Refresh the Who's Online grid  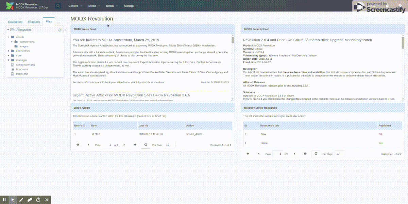(x=146, y=145)
